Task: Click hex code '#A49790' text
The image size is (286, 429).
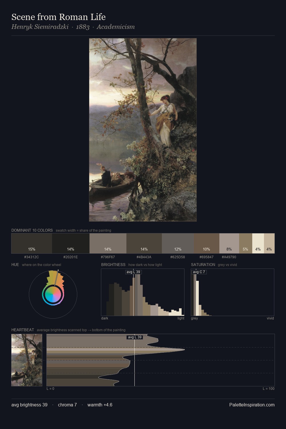Action: (229, 257)
